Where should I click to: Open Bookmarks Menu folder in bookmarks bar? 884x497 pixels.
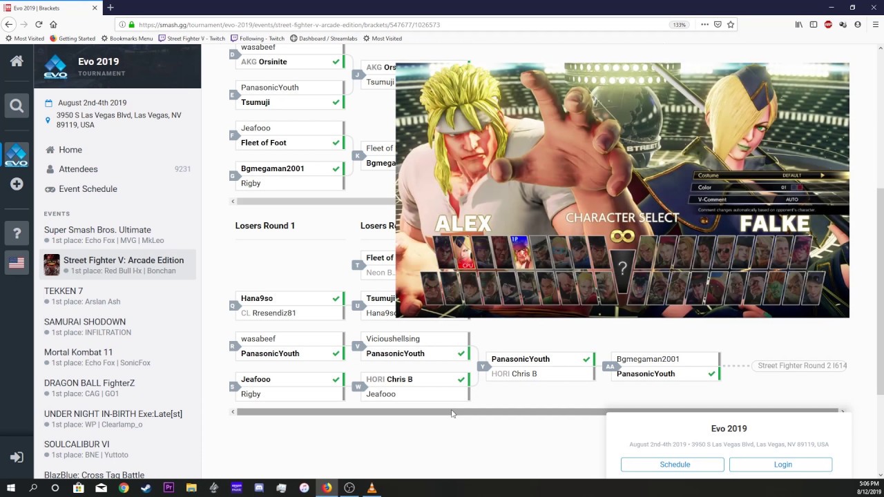126,39
